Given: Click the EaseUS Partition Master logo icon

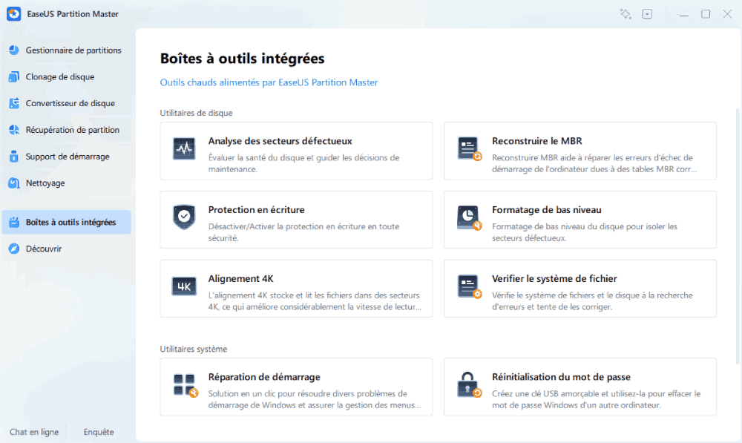Looking at the screenshot, I should point(13,13).
